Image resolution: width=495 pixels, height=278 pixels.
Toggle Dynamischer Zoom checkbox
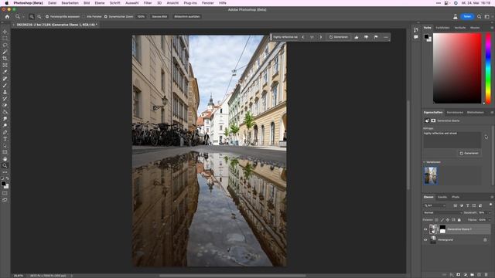click(x=105, y=17)
